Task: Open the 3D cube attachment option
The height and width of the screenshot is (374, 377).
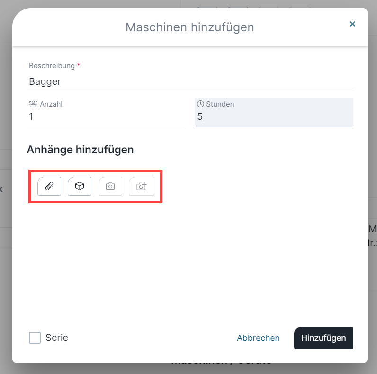Action: (80, 186)
